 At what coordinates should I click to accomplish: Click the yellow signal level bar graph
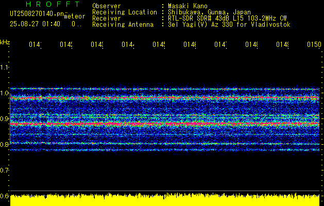pyautogui.click(x=165, y=200)
